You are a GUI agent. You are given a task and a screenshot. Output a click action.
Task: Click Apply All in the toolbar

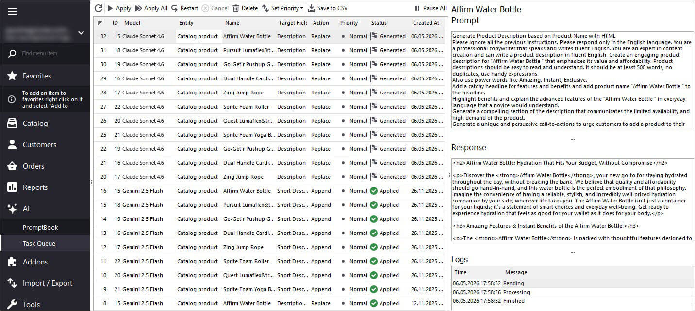click(x=151, y=8)
